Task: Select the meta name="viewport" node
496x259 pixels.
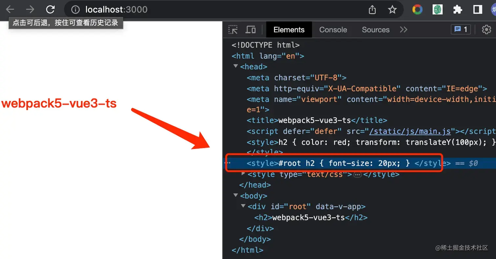Action: (371, 105)
